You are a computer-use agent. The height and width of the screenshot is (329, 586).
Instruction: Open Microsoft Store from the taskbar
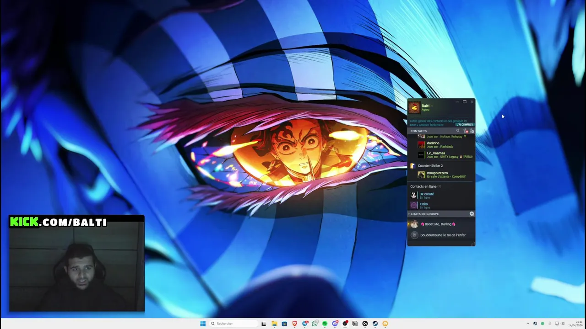click(284, 324)
